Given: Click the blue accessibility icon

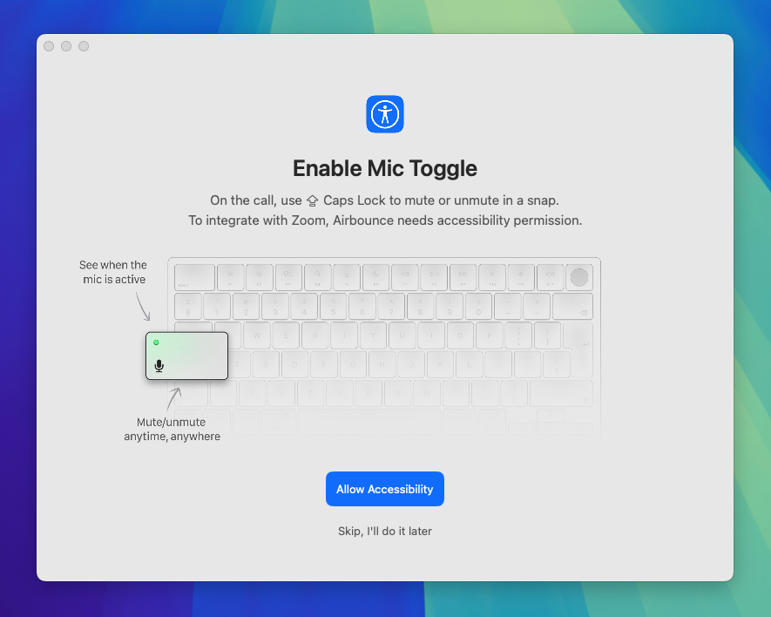Looking at the screenshot, I should [385, 114].
